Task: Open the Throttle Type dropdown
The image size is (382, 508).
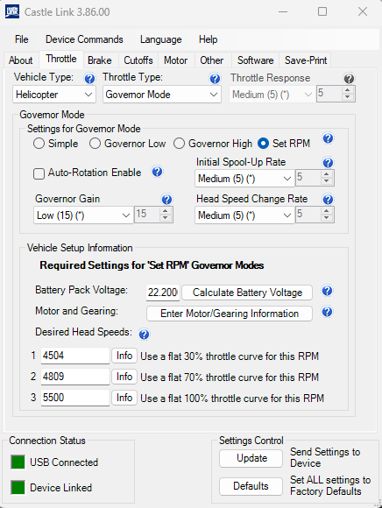Action: [162, 95]
